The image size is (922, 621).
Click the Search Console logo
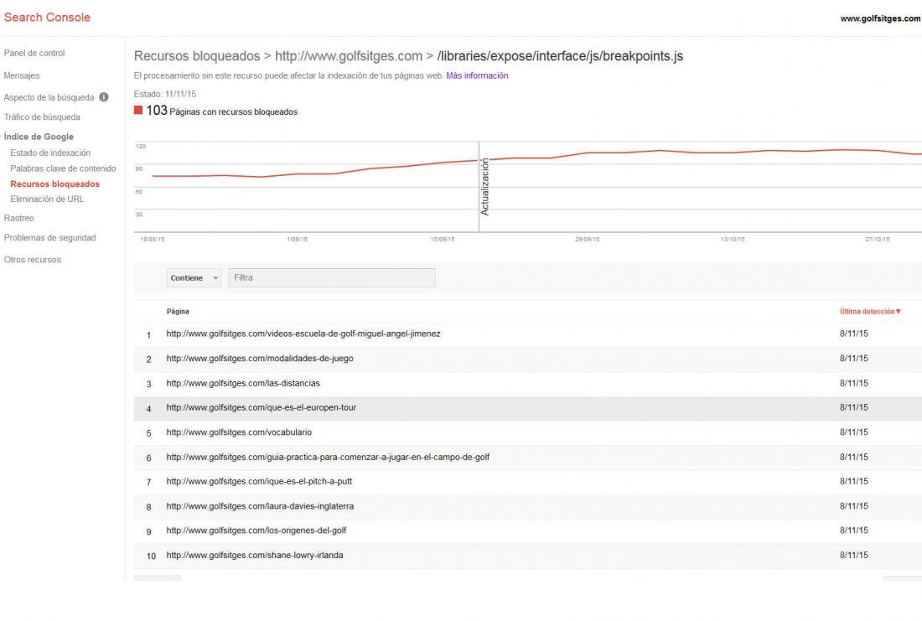point(47,17)
